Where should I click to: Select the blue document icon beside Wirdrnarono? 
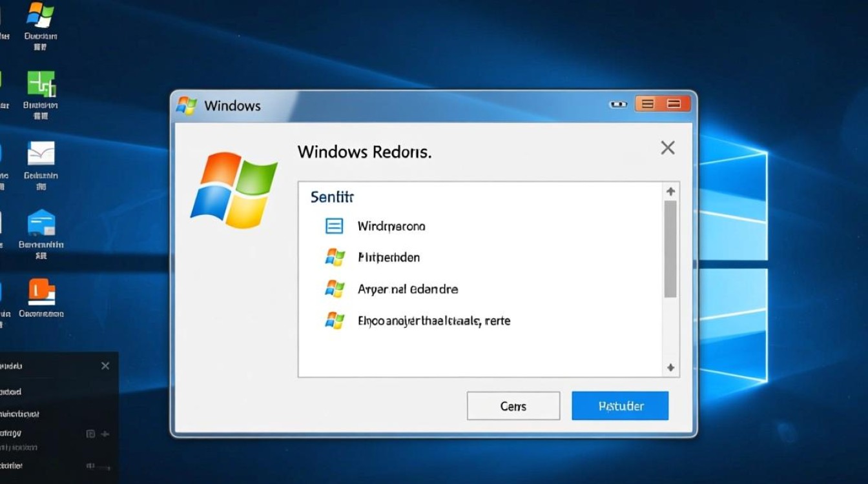tap(334, 227)
